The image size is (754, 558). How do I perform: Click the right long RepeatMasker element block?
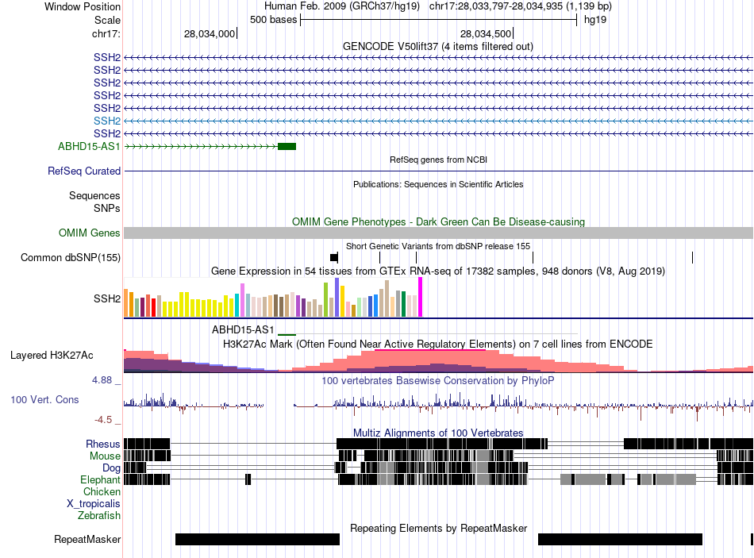point(620,539)
